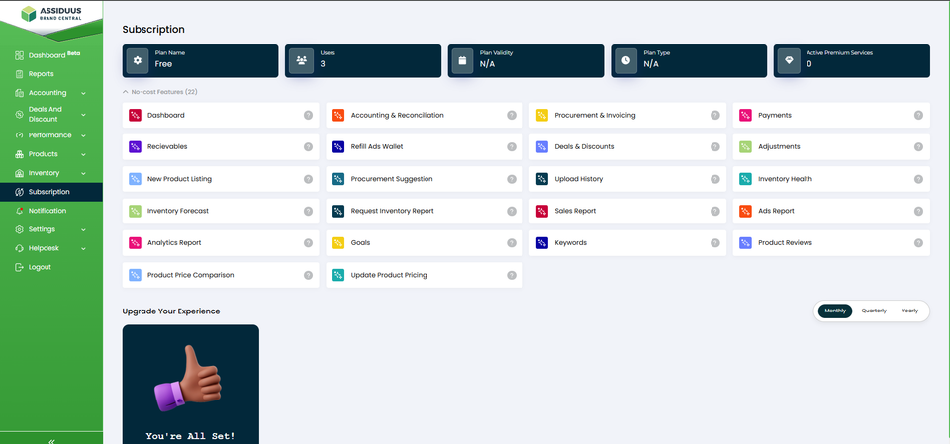
Task: Click the Dashboard sidebar icon
Action: 19,55
